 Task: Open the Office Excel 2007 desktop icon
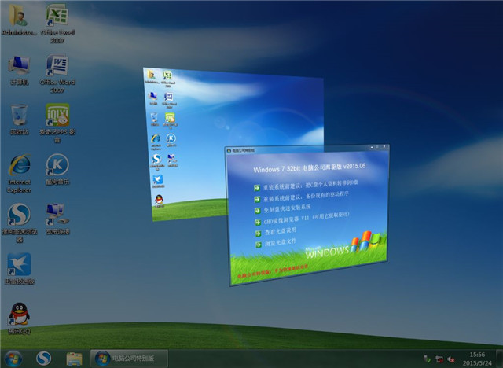click(56, 19)
